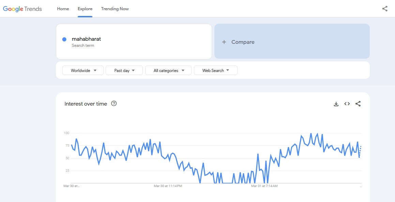Click the Google Trends logo
Screen dimensions: 395x202
(x=22, y=9)
